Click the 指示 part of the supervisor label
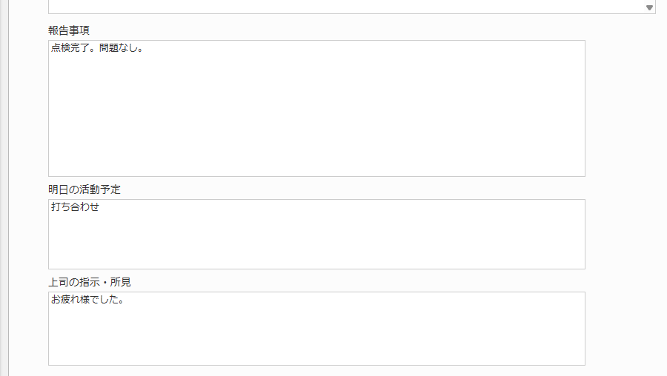Screen dimensions: 667x376 90,282
